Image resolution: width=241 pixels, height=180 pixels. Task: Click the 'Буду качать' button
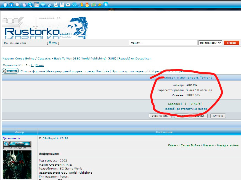click(160, 116)
